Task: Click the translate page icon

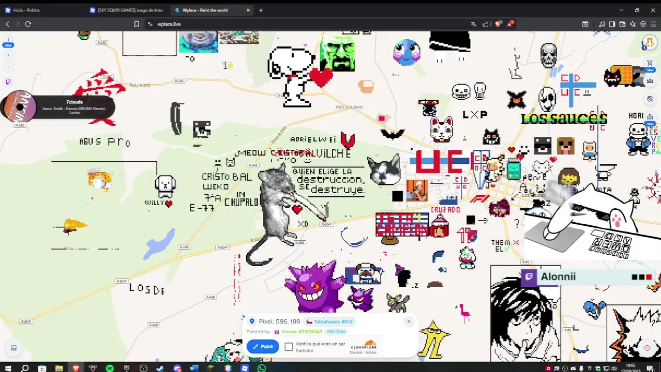Action: [x=473, y=24]
